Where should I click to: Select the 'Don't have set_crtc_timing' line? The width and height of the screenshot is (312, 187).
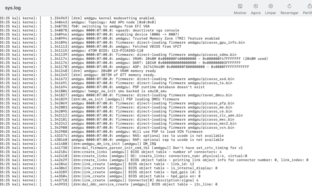click(121, 148)
